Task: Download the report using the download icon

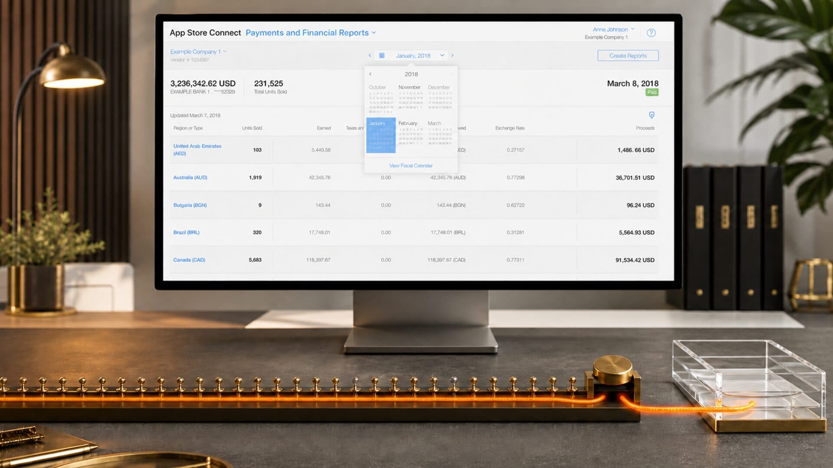Action: [x=651, y=115]
